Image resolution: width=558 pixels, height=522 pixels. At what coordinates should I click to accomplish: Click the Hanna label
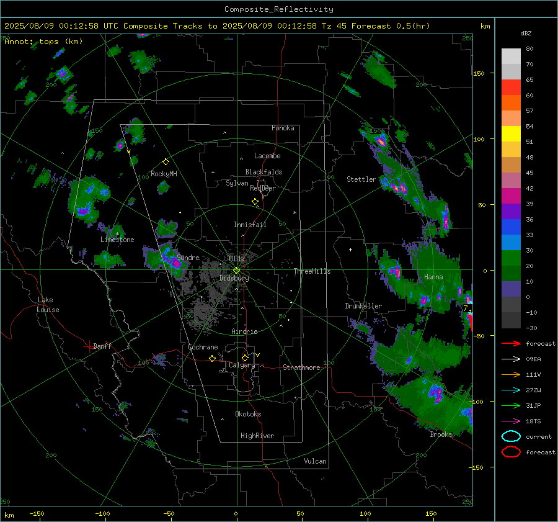click(x=433, y=277)
